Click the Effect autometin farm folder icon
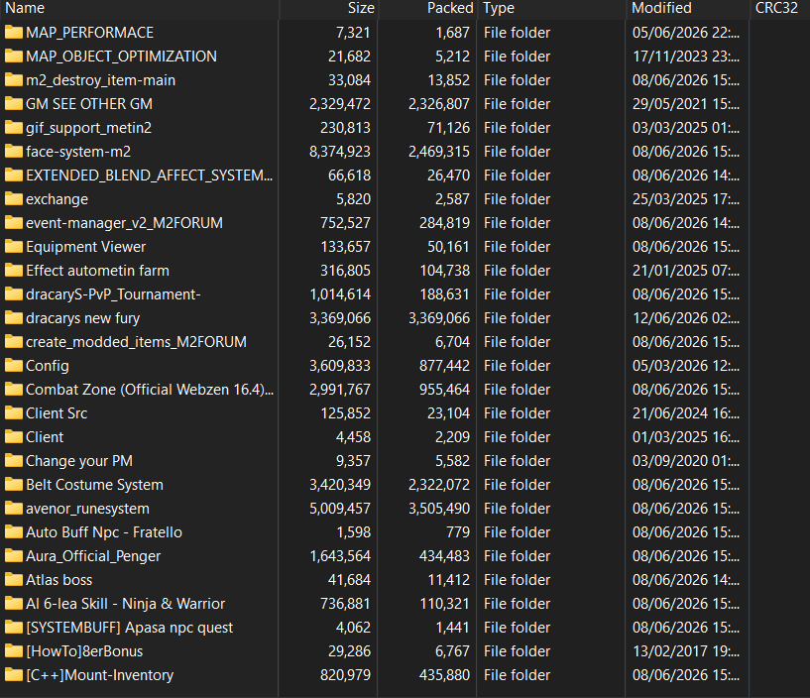810x698 pixels. (14, 271)
